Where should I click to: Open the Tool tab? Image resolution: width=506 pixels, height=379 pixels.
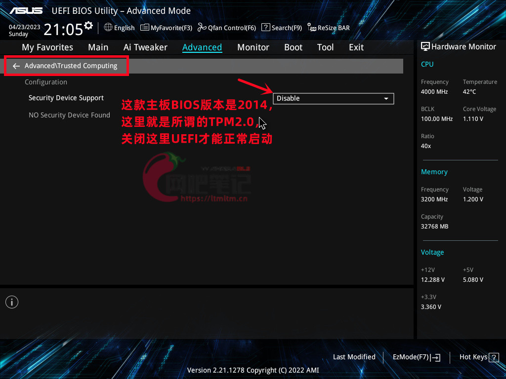click(x=325, y=47)
